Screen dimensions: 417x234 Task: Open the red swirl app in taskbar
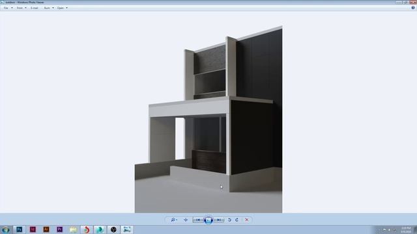87,229
